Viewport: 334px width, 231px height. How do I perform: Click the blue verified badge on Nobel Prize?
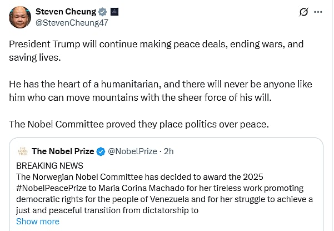[x=101, y=151]
